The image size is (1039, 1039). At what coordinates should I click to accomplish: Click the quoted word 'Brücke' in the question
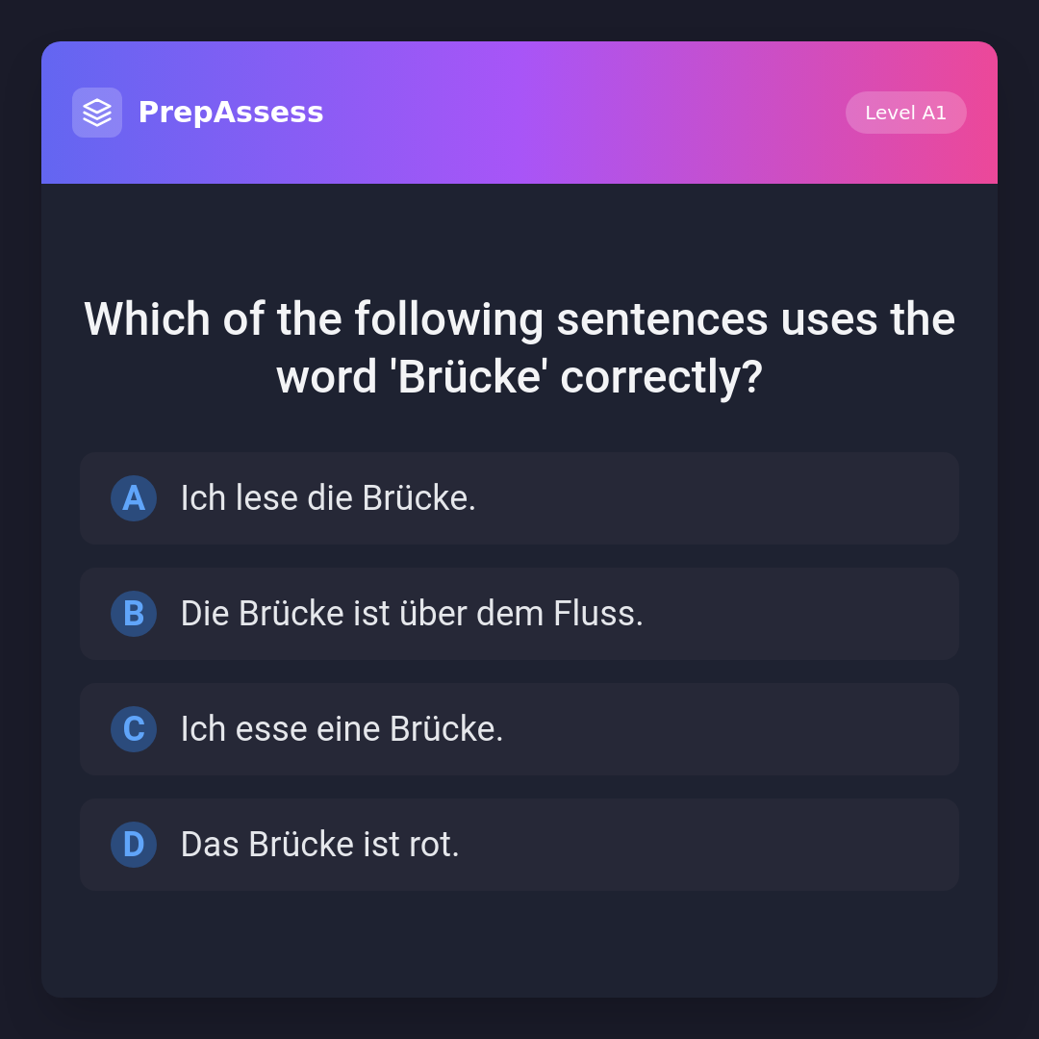pos(469,377)
